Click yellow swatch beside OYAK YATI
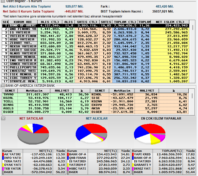Screen dimensions: 198x176 point(3,165)
